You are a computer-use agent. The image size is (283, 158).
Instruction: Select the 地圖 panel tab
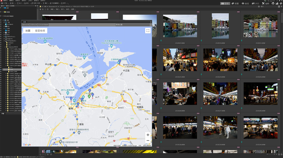point(25,22)
